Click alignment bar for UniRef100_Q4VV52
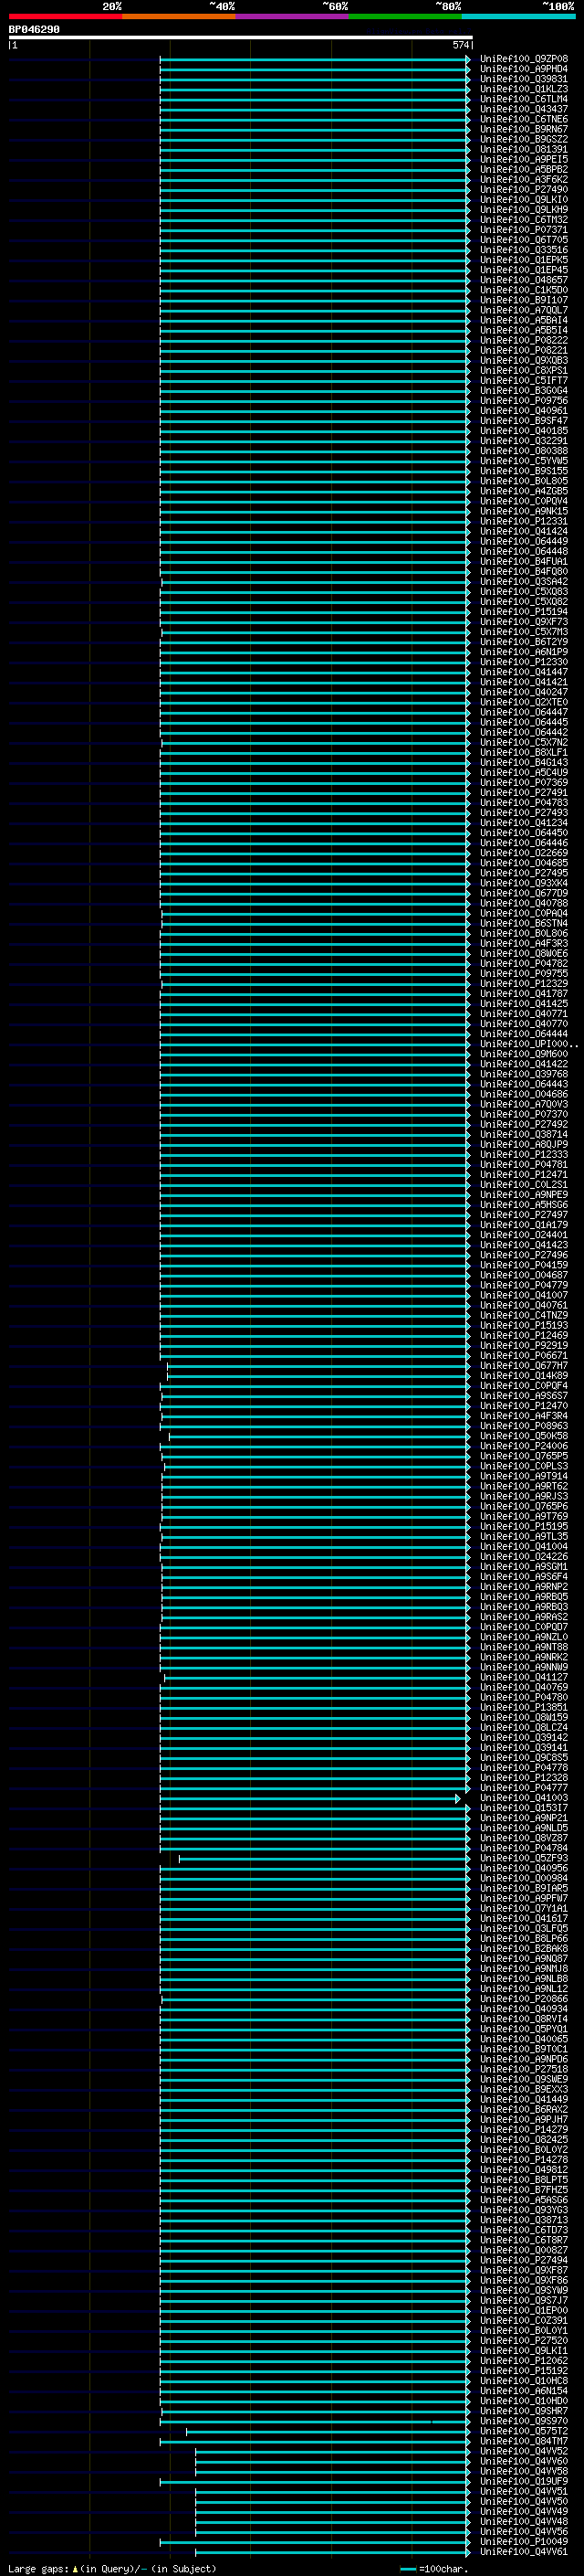Screen dimensions: 584x2576 332,2451
